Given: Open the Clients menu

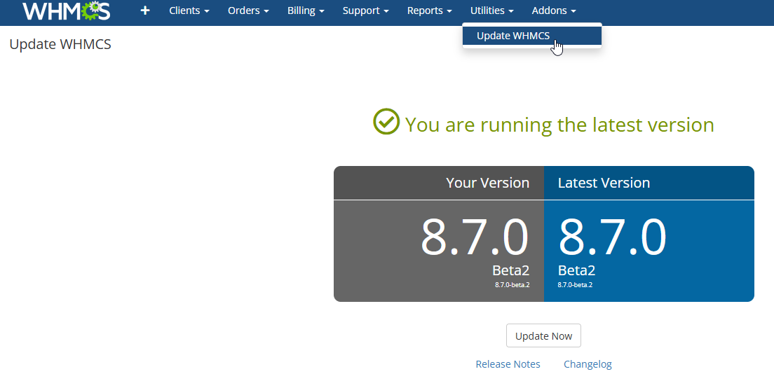Looking at the screenshot, I should pos(189,11).
